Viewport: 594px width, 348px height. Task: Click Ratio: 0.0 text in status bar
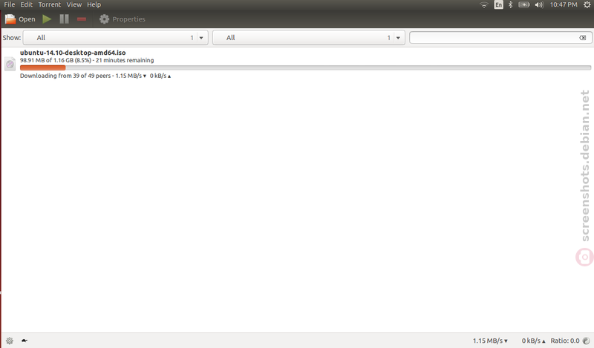point(565,341)
